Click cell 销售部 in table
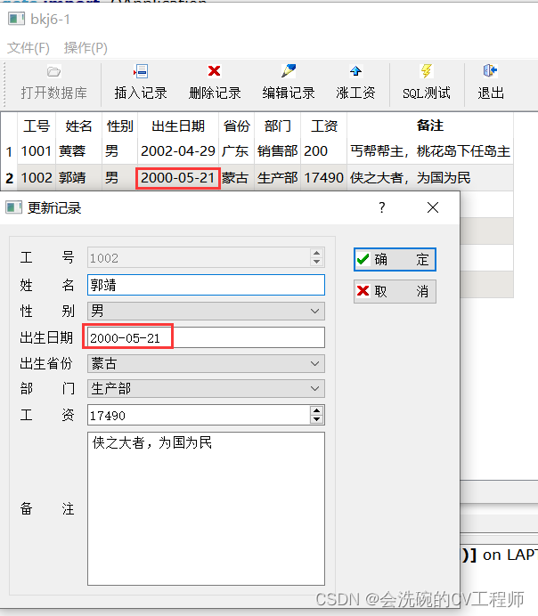 click(x=277, y=151)
